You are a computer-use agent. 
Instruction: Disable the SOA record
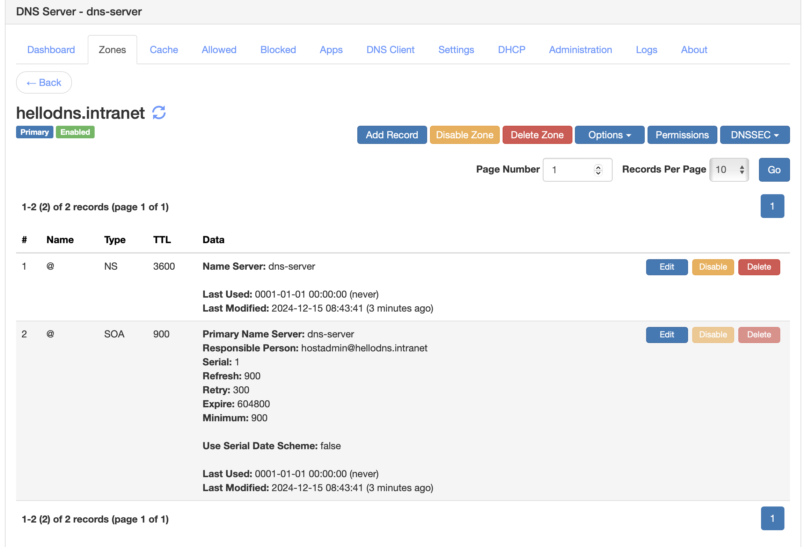[x=712, y=335]
